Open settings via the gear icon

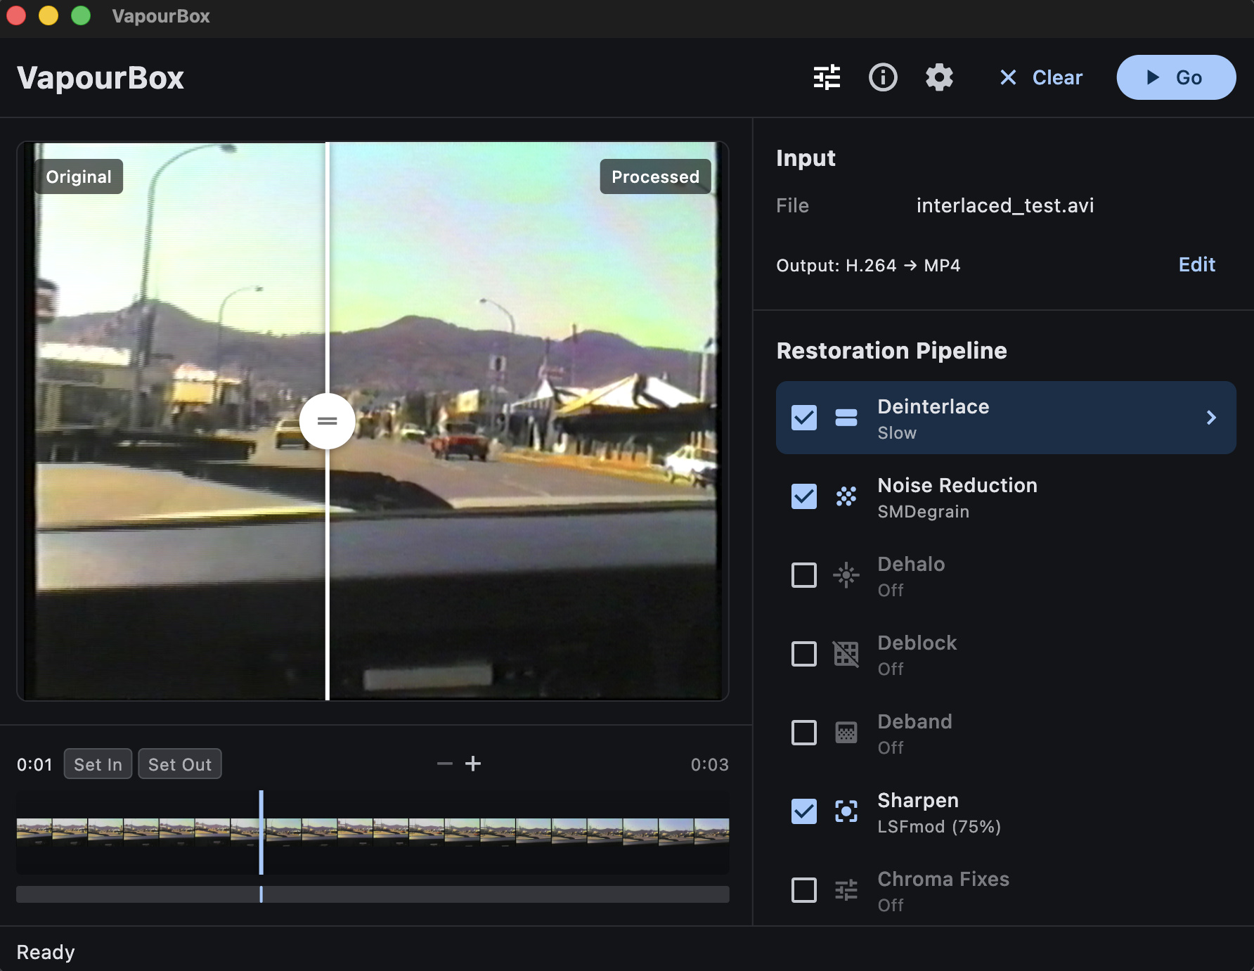939,77
